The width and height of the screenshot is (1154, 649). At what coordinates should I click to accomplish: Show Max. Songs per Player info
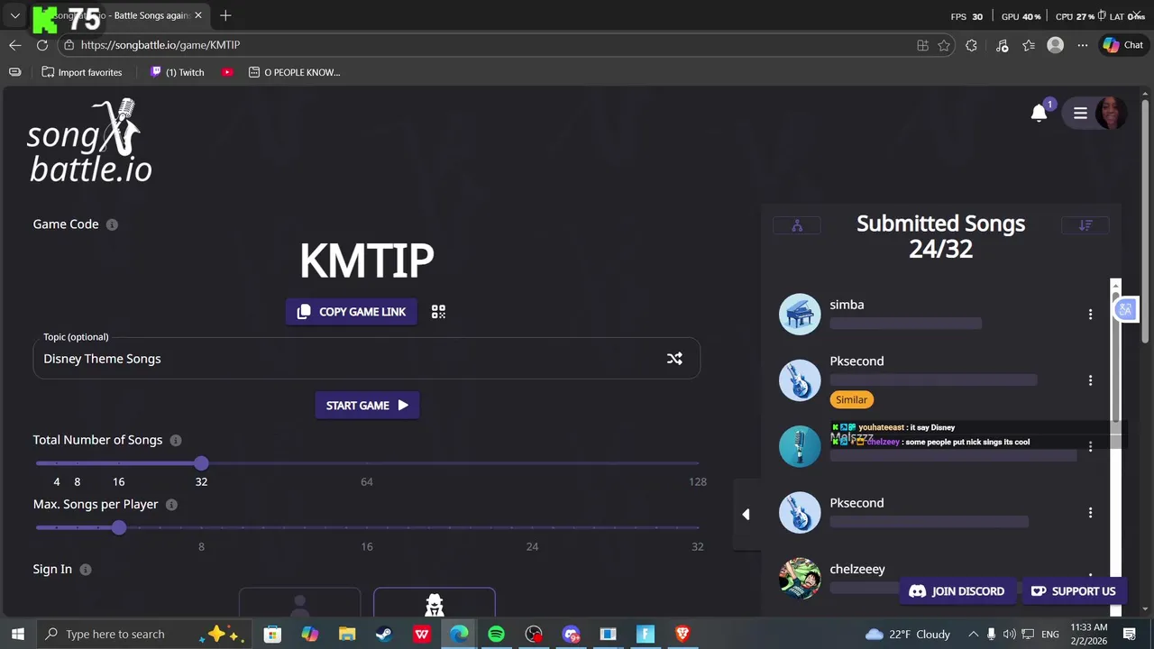pyautogui.click(x=171, y=505)
